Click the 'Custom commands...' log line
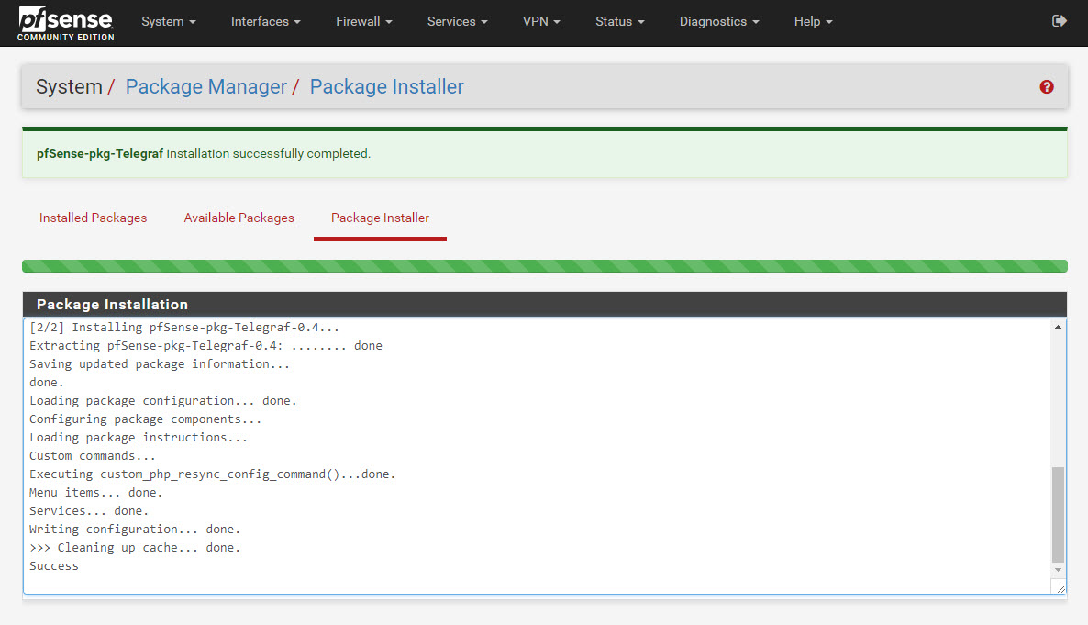 coord(93,456)
